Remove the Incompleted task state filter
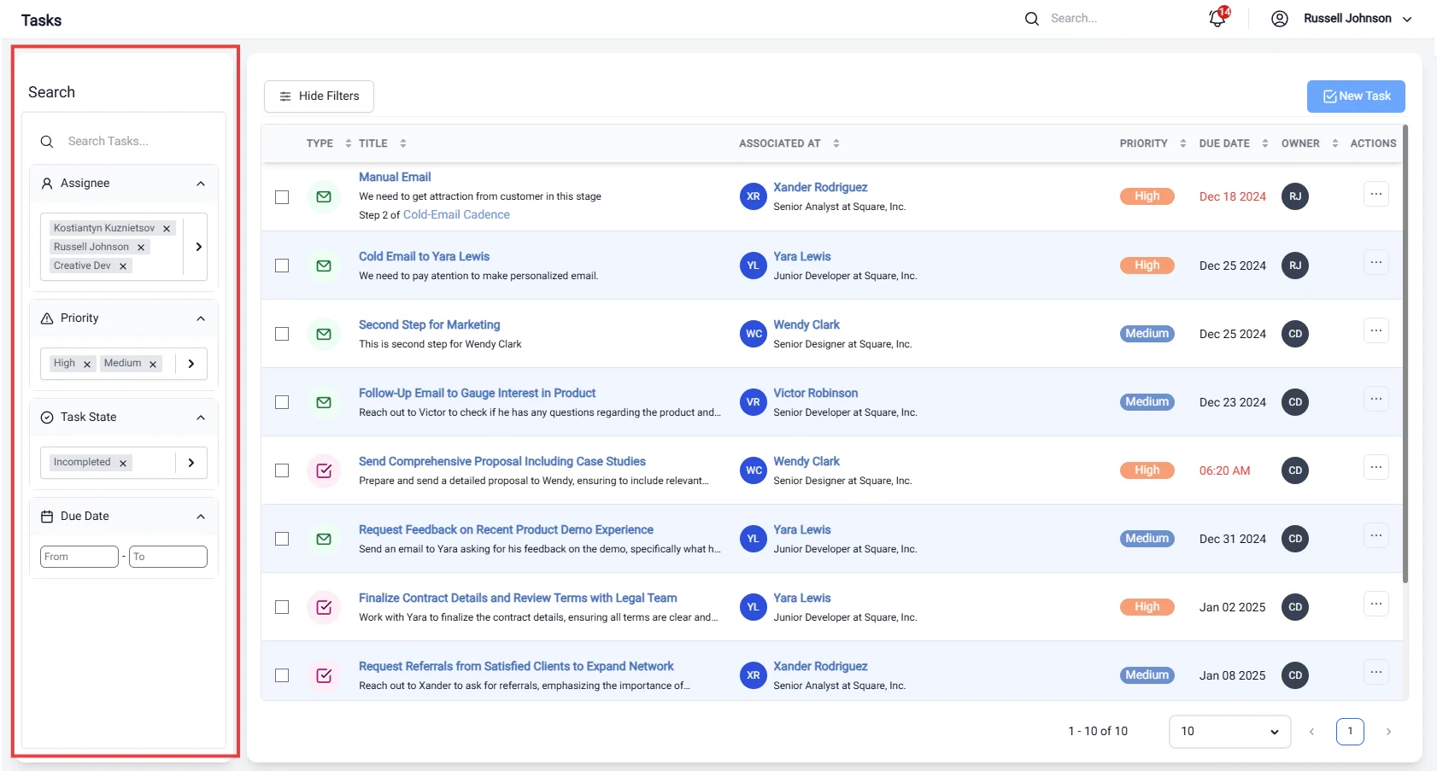This screenshot has height=771, width=1437. coord(123,463)
